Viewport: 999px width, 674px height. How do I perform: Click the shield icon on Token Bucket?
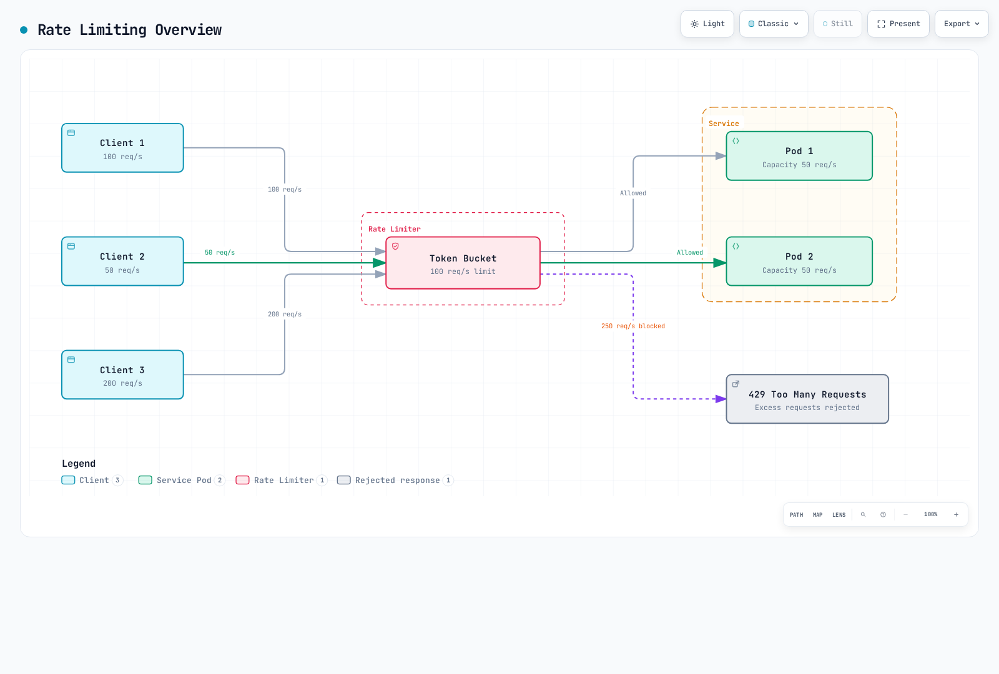coord(395,247)
